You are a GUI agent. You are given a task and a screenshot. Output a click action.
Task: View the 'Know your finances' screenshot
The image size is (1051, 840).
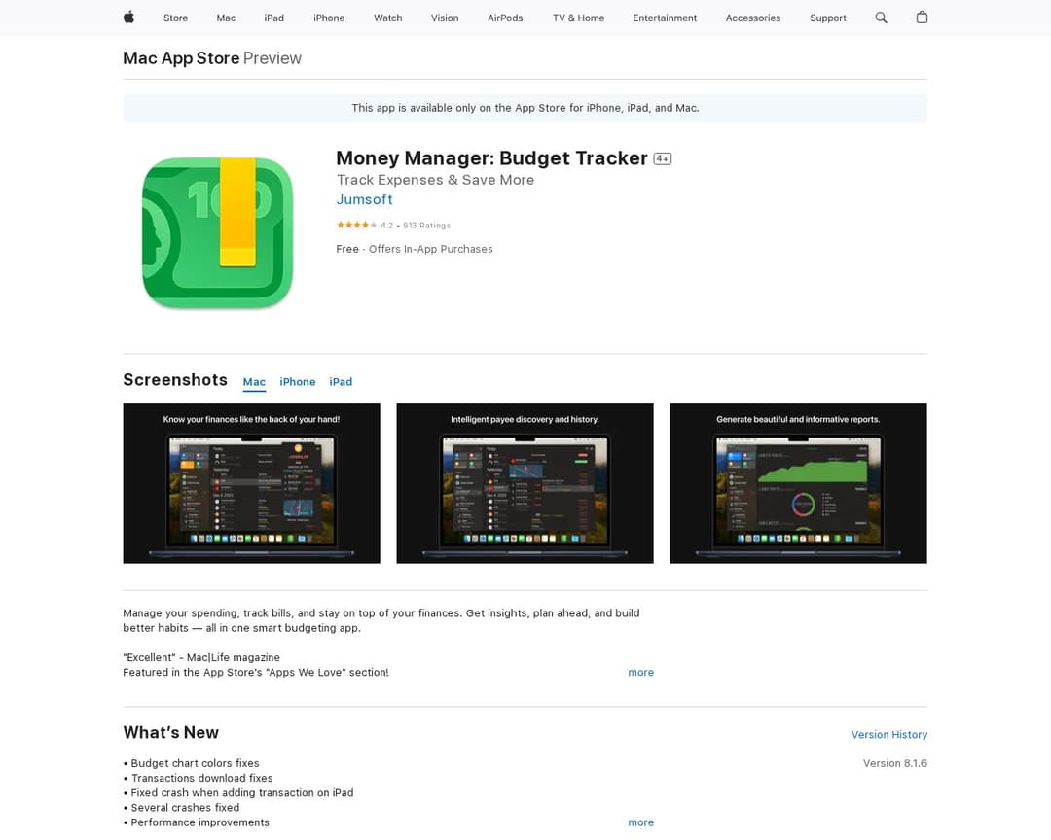[x=251, y=483]
